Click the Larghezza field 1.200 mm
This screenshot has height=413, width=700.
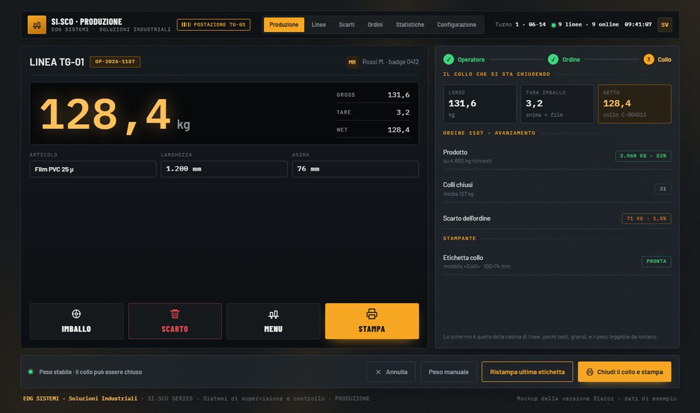pyautogui.click(x=224, y=169)
